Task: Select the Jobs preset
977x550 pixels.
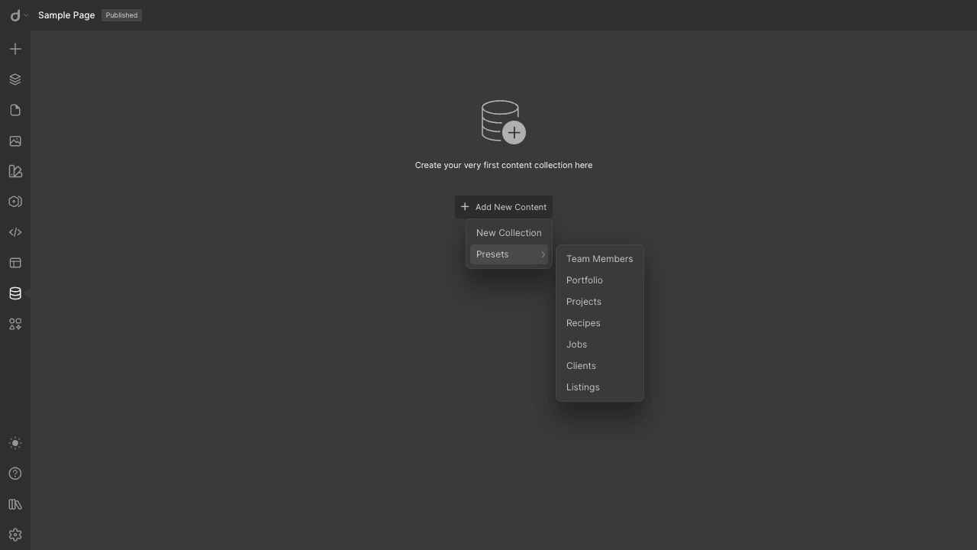Action: click(x=600, y=345)
